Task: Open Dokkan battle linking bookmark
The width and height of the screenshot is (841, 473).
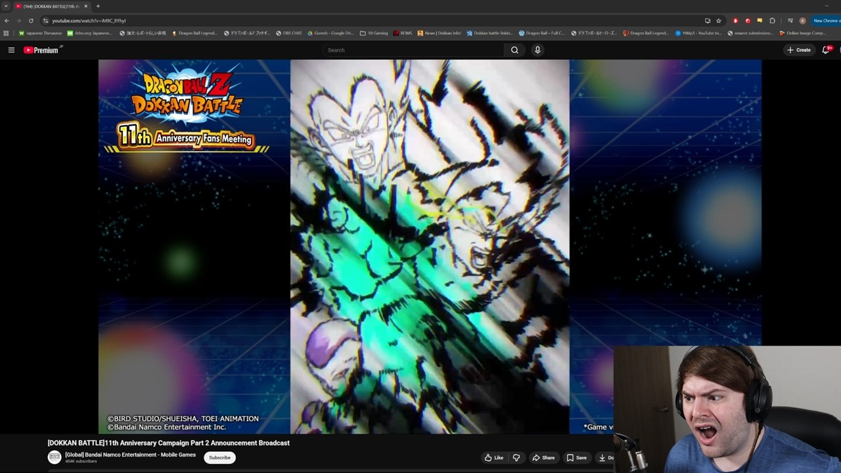Action: pyautogui.click(x=489, y=33)
